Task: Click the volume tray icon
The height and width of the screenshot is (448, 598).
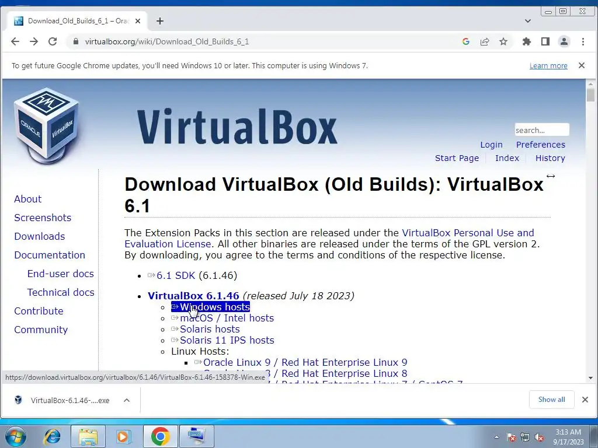Action: [539, 437]
